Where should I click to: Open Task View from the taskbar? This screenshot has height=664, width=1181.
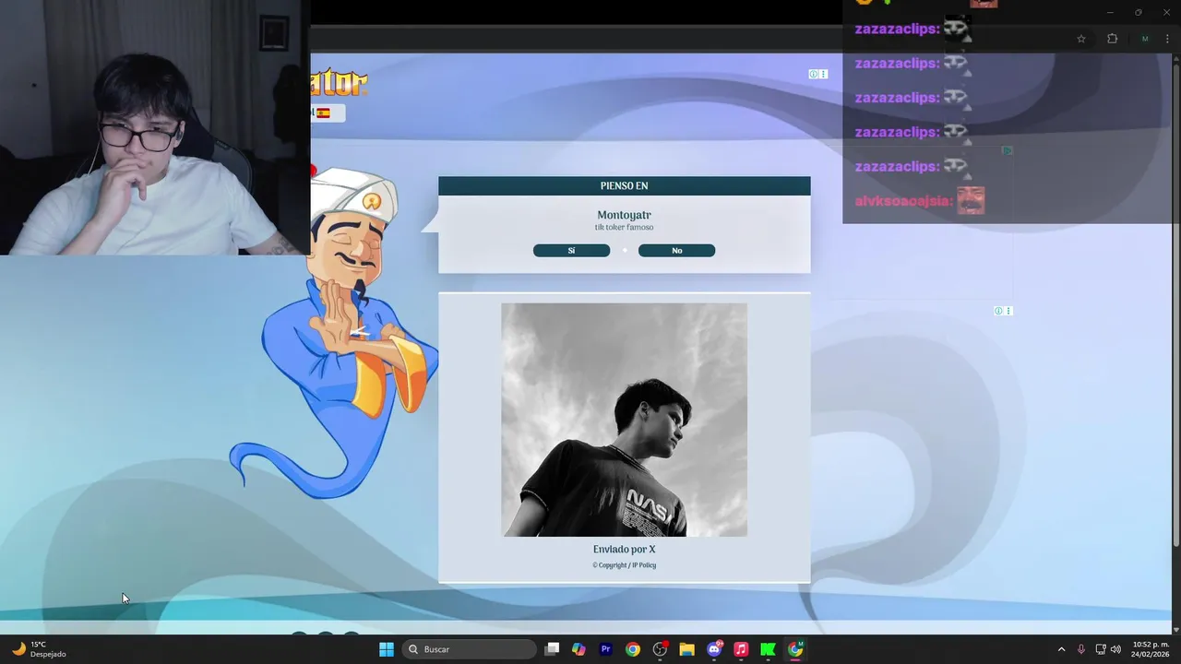click(x=552, y=649)
